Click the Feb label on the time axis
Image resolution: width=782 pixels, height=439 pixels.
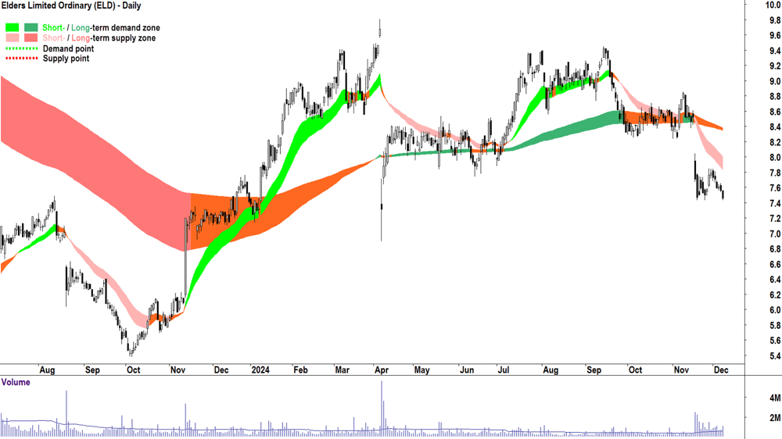[x=300, y=369]
